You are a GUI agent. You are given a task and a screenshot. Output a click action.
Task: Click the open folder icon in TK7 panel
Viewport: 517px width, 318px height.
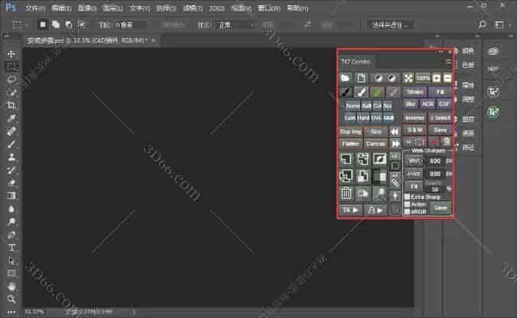[x=345, y=78]
